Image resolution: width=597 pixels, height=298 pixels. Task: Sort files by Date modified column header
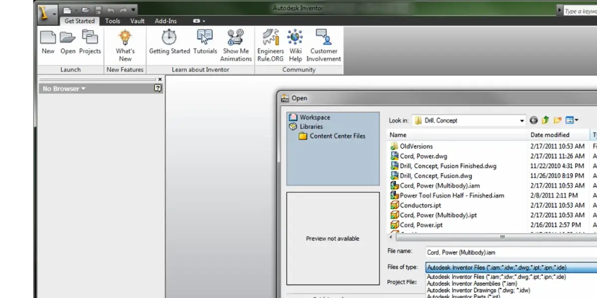click(x=559, y=135)
